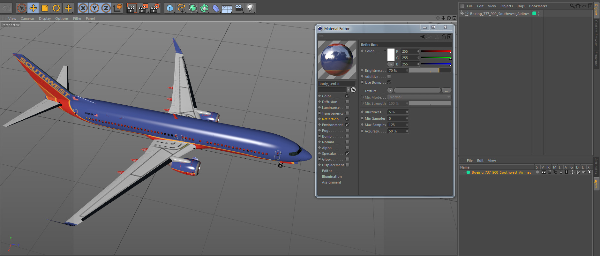Image resolution: width=600 pixels, height=256 pixels.
Task: Open Render Settings gear clapperboard
Action: [155, 8]
